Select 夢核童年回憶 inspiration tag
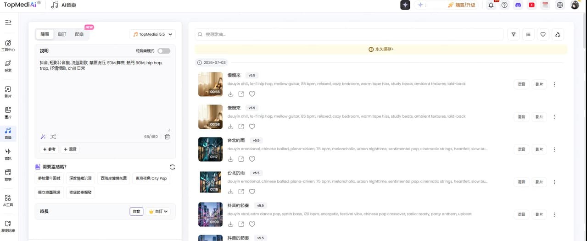 tap(49, 178)
